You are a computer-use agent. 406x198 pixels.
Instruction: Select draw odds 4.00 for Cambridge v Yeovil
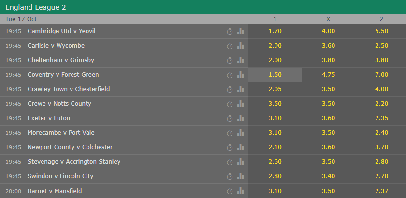(x=328, y=31)
